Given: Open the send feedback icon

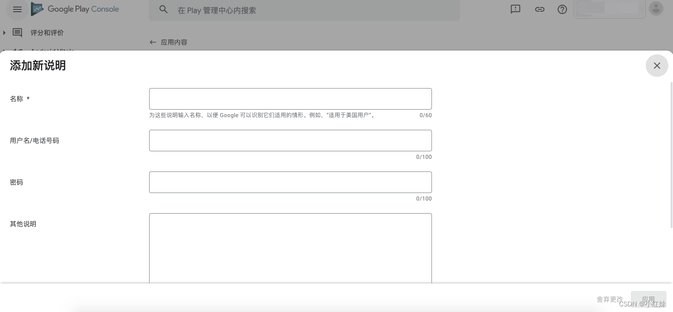Looking at the screenshot, I should coord(515,9).
